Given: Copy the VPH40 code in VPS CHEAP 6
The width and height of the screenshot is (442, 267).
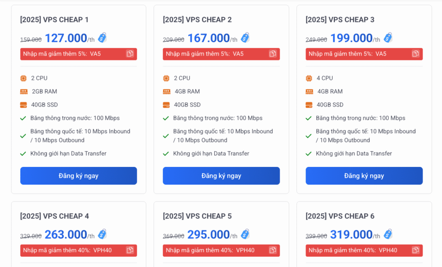Looking at the screenshot, I should tap(416, 250).
